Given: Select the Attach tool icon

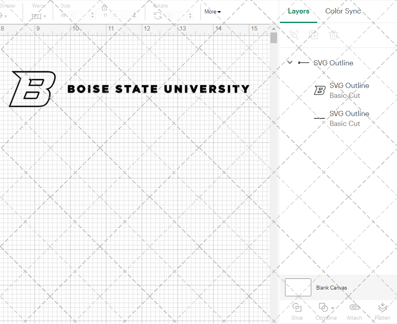Looking at the screenshot, I should click(354, 307).
